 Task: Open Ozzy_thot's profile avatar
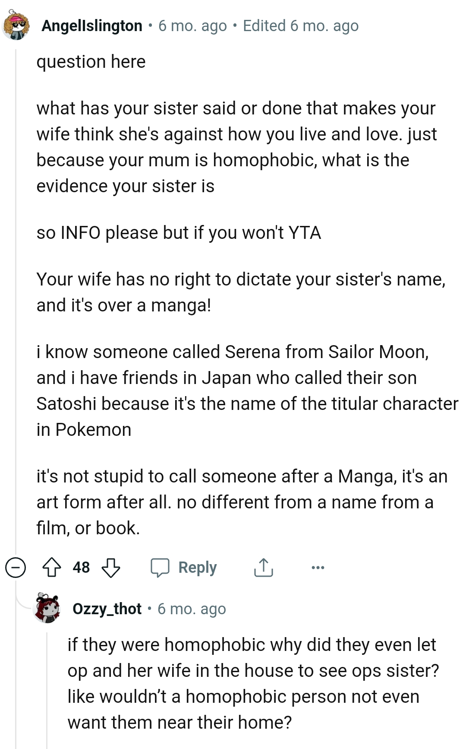pyautogui.click(x=47, y=608)
